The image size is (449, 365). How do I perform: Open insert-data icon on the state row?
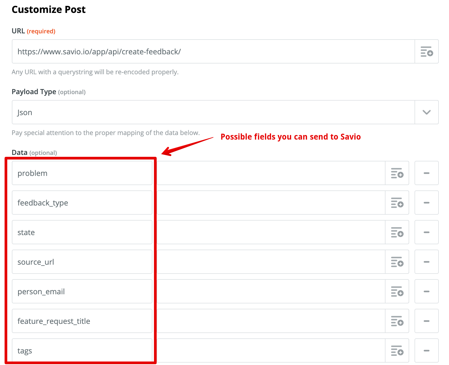coord(397,232)
